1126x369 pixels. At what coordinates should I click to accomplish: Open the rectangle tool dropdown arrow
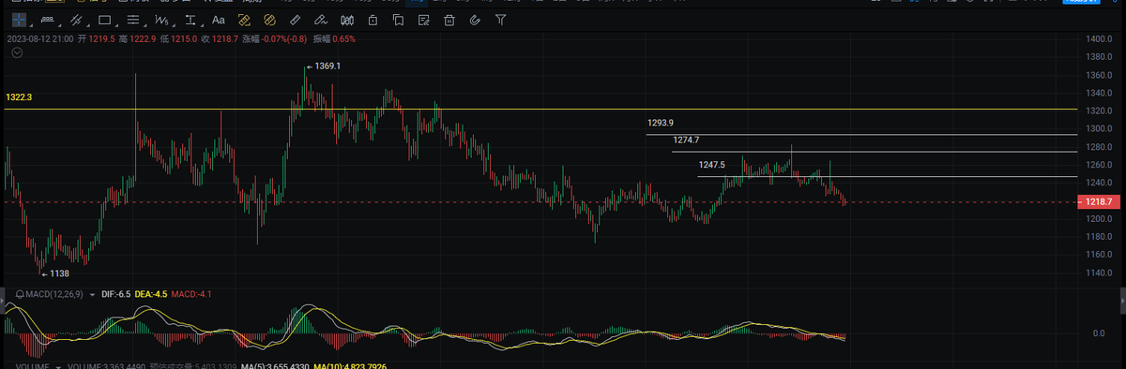[x=116, y=25]
